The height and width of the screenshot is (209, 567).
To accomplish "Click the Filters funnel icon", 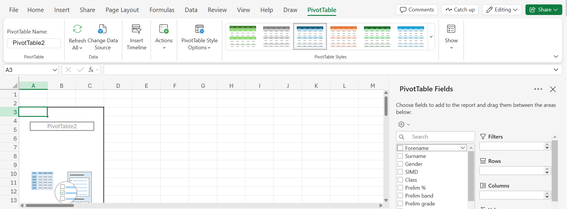I will click(x=483, y=136).
